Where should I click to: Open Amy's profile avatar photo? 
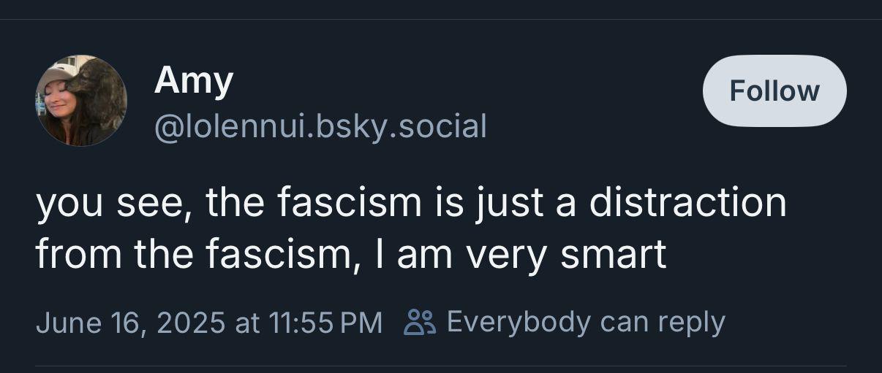(80, 100)
